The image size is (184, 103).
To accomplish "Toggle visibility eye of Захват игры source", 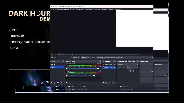I will point(112,64).
